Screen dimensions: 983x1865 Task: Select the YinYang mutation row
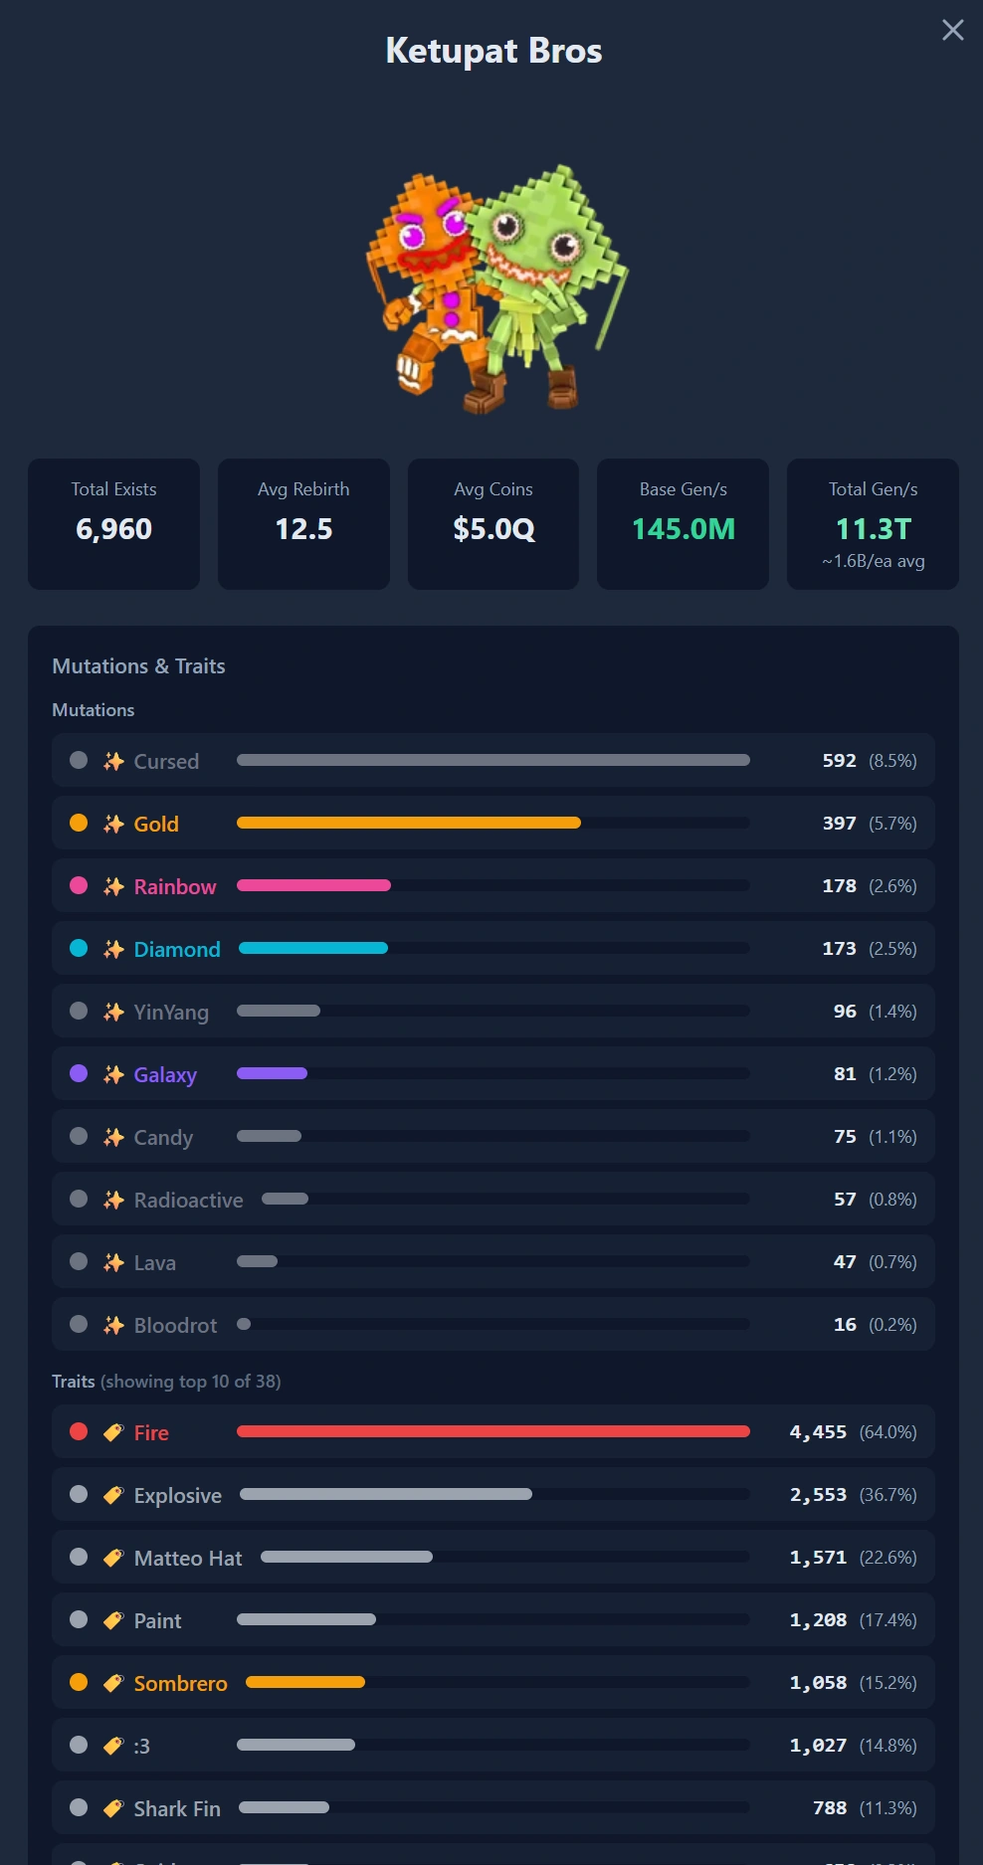pos(493,1011)
